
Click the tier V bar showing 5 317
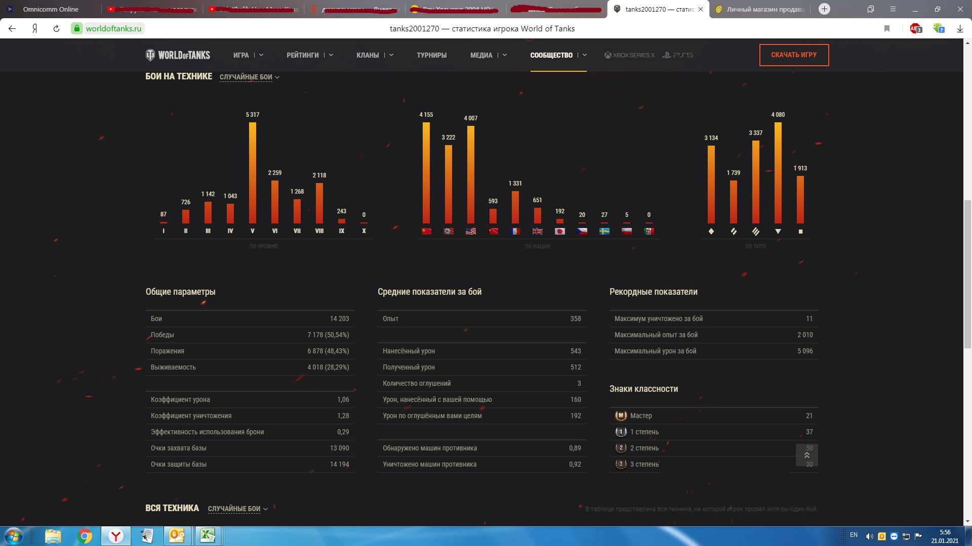click(253, 173)
